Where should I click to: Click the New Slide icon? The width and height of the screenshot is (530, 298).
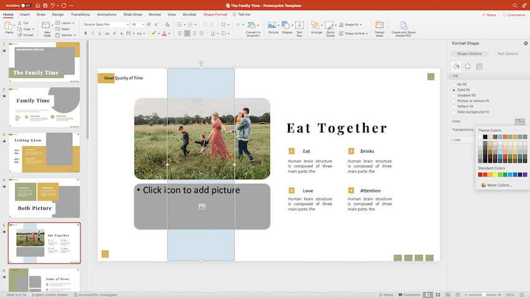point(47,26)
